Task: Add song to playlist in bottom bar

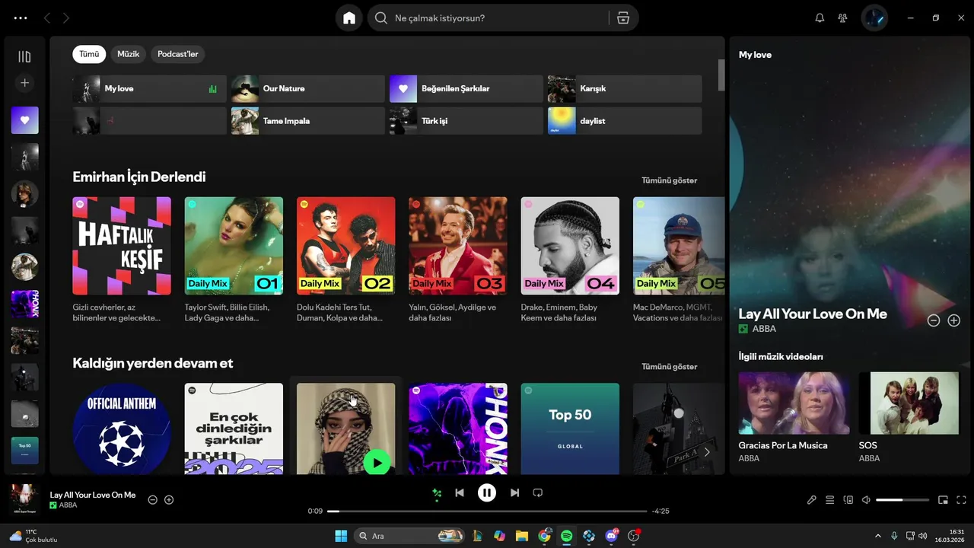Action: [x=169, y=499]
